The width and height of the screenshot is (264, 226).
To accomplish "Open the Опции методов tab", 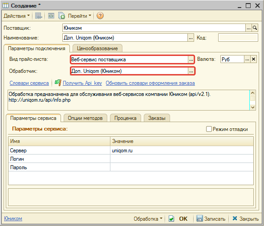I will [85, 118].
